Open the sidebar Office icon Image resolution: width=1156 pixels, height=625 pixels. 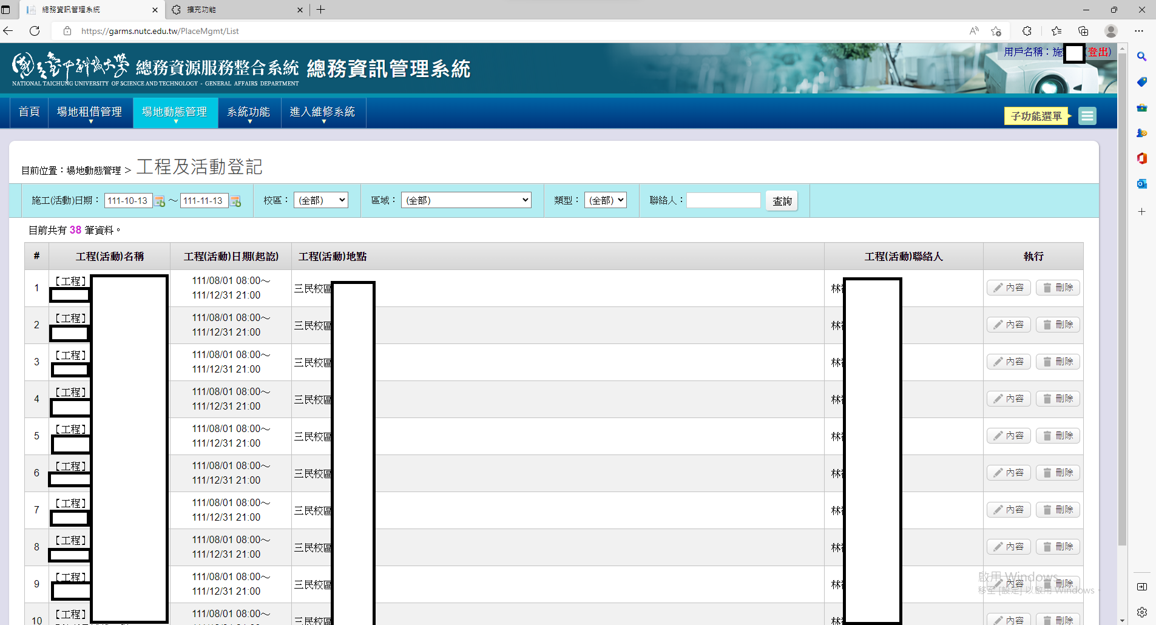pos(1141,158)
